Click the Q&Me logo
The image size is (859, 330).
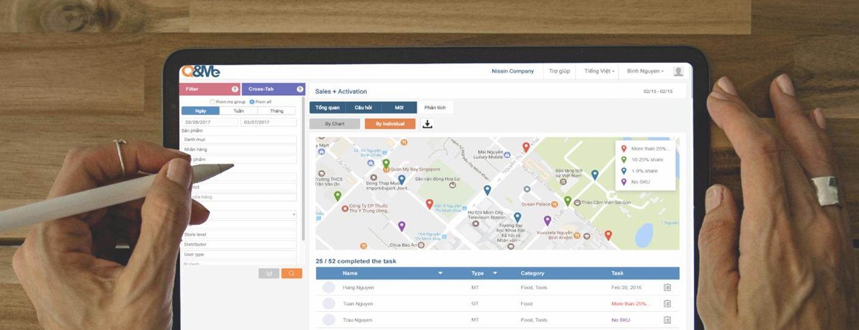(200, 72)
